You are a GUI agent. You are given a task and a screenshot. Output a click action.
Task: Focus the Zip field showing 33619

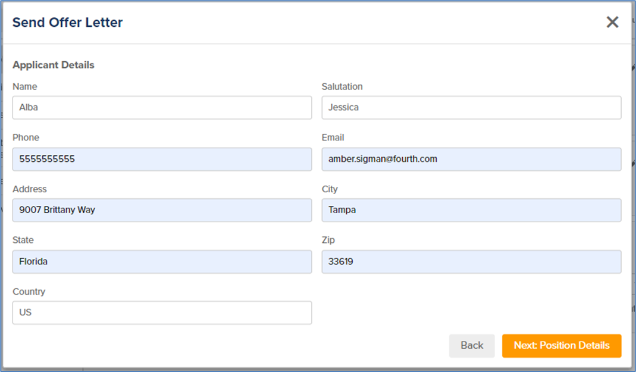point(471,262)
